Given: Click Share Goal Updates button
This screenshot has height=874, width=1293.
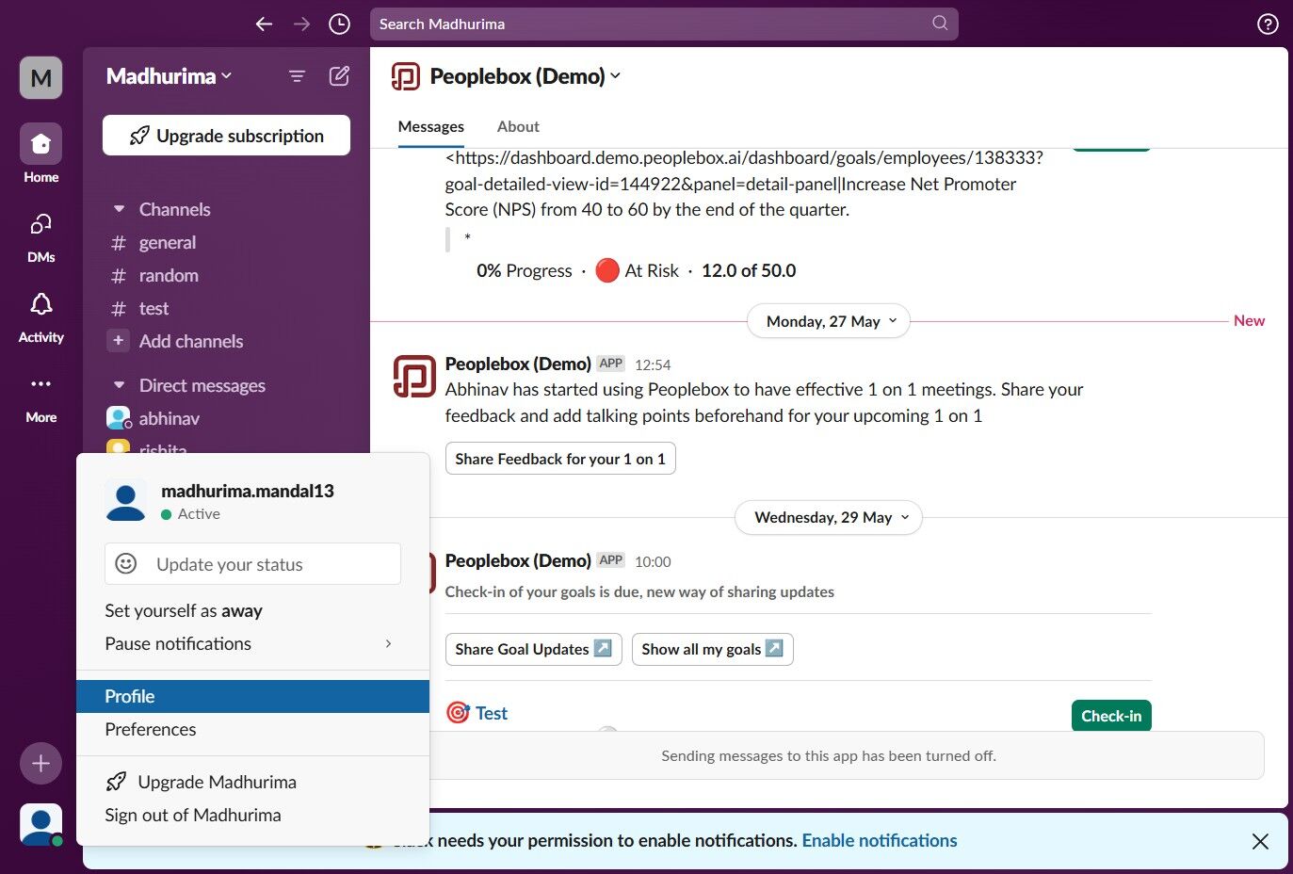Looking at the screenshot, I should 533,649.
